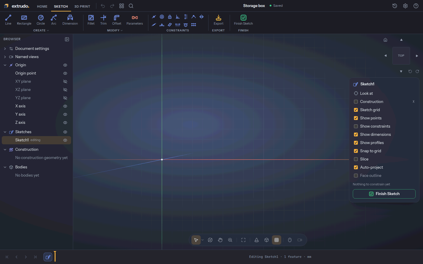Apply the symmetry constraint
The width and height of the screenshot is (423, 264).
(202, 17)
